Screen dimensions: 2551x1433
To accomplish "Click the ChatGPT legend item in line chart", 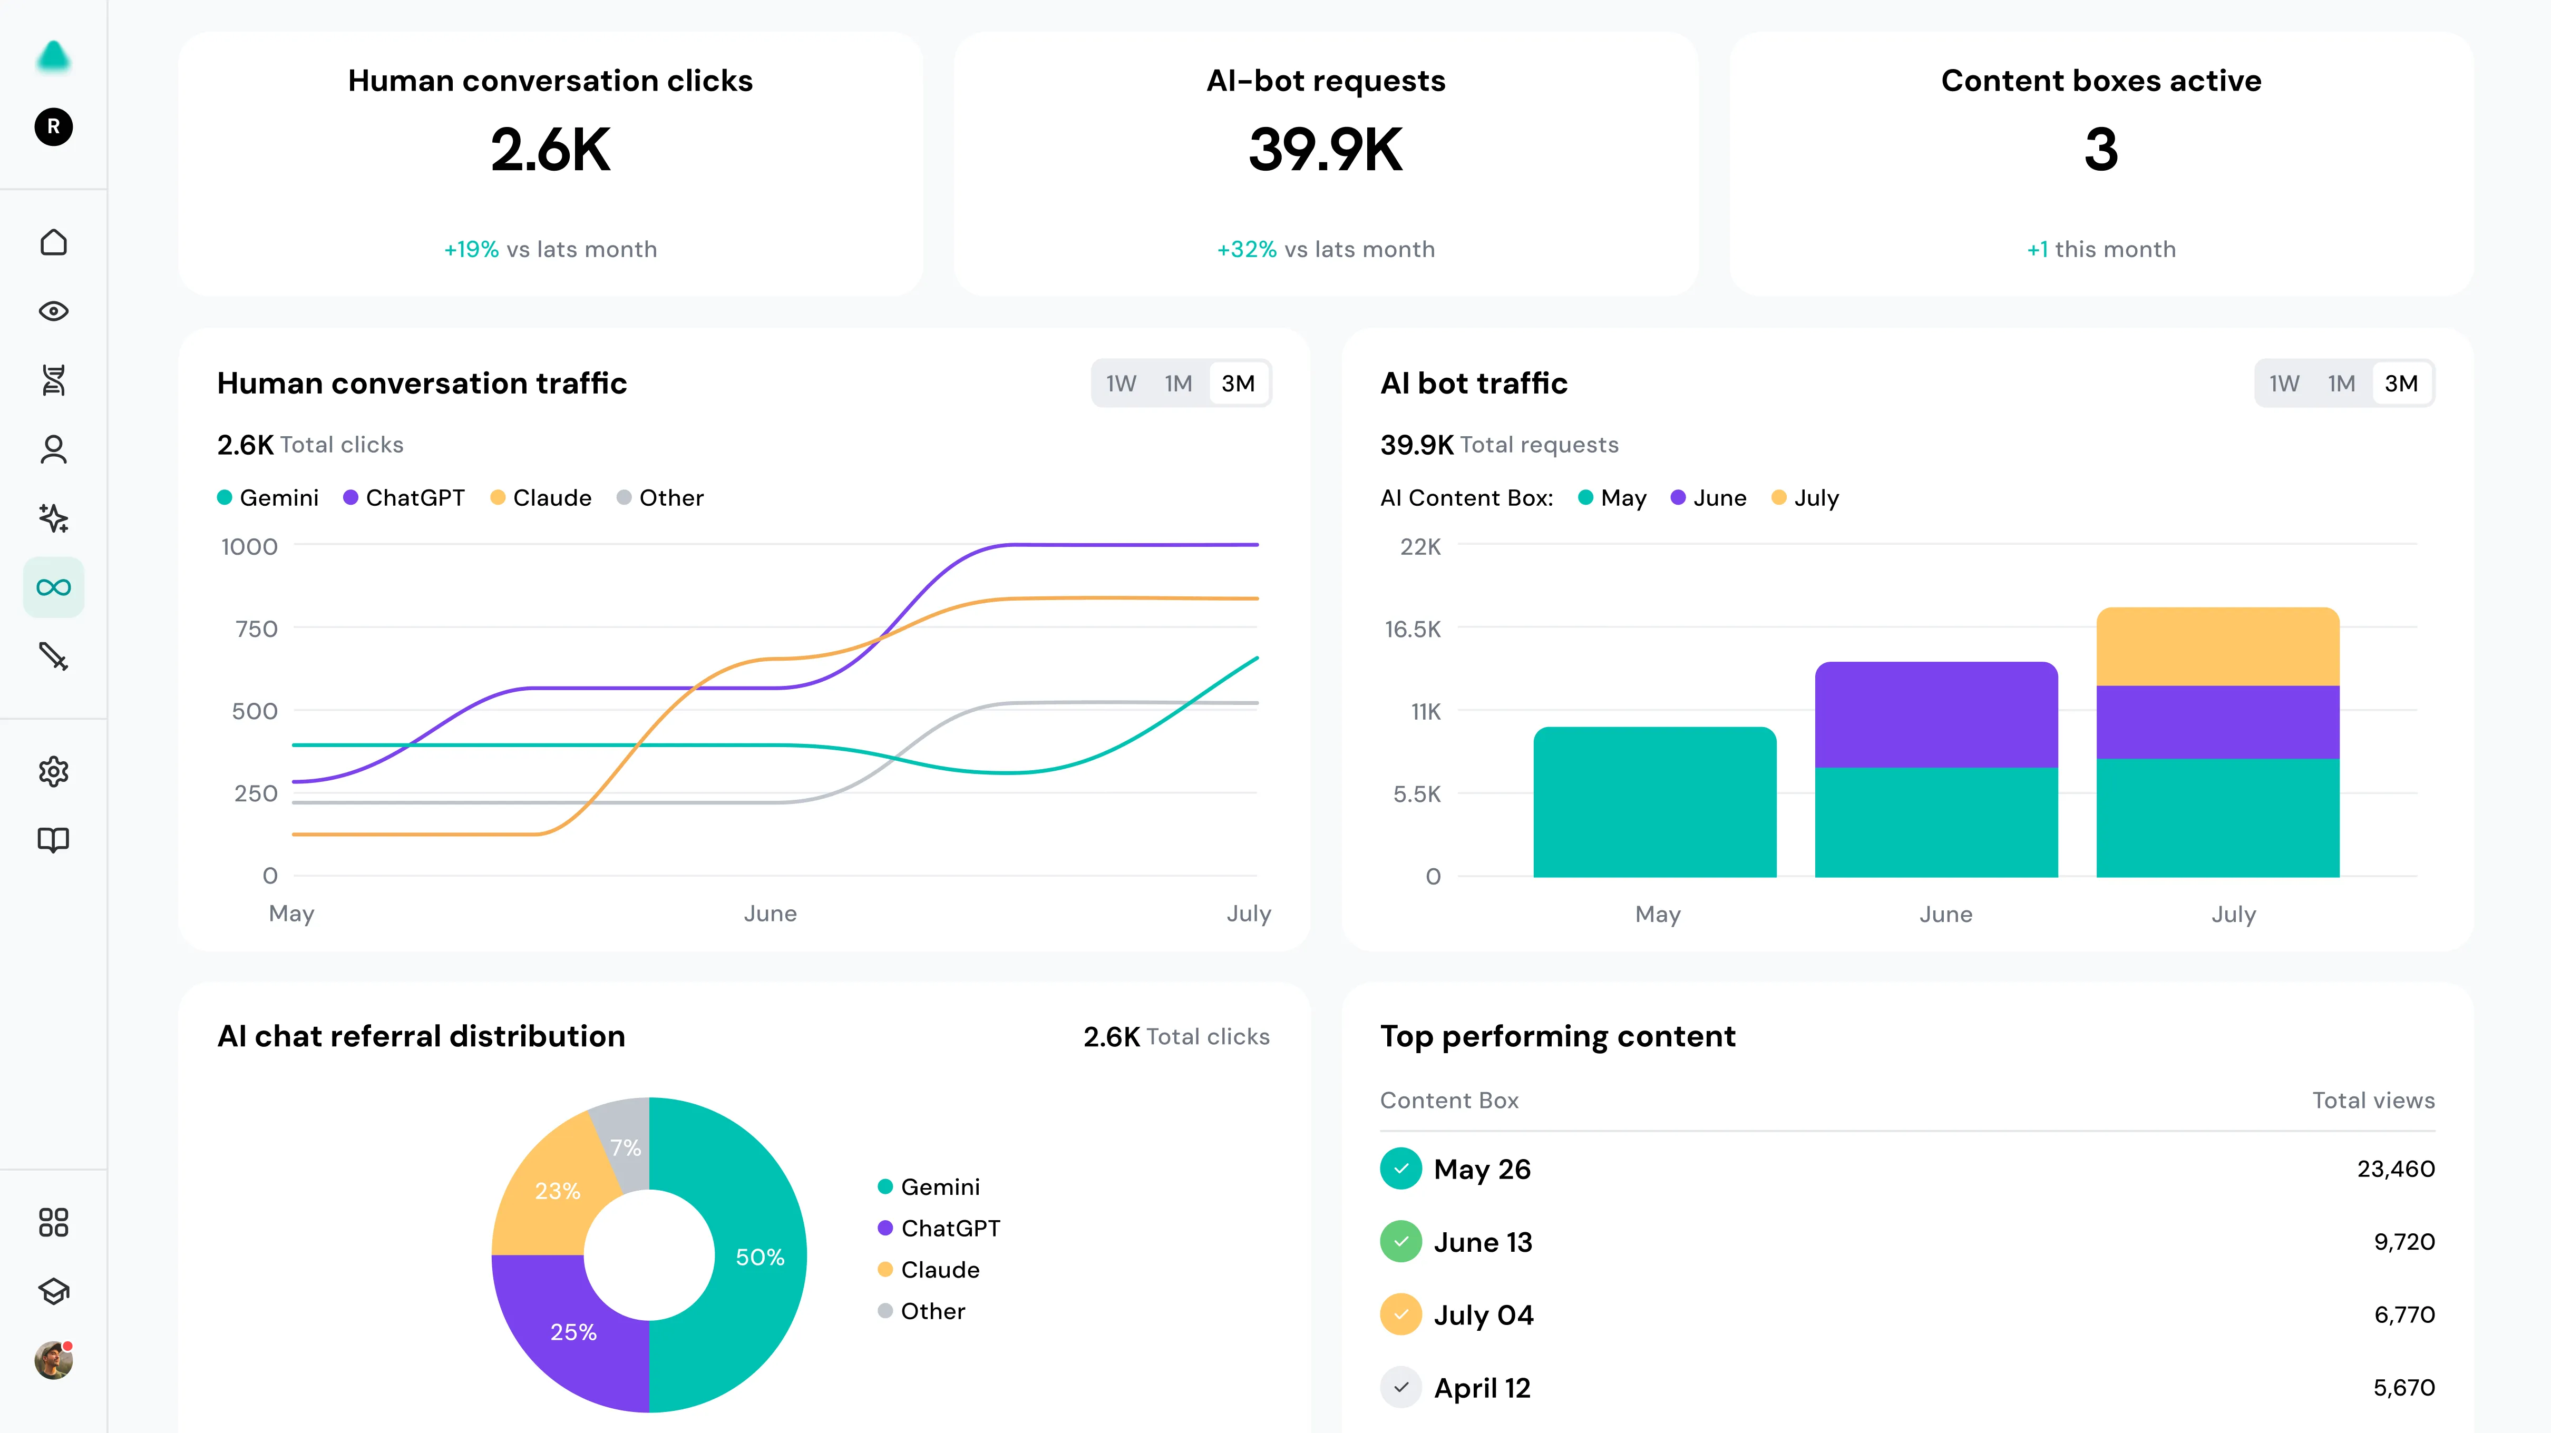I will (x=404, y=498).
